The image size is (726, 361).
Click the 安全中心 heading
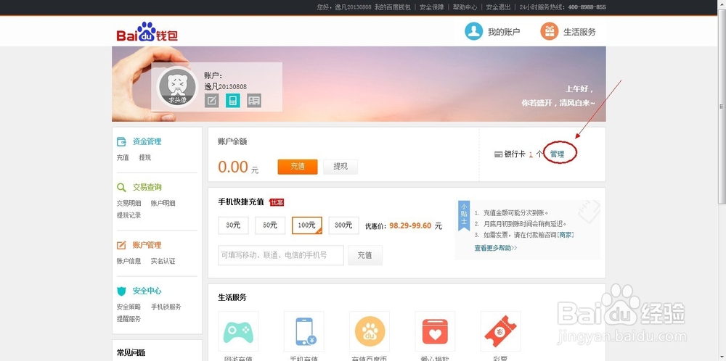[x=147, y=291]
